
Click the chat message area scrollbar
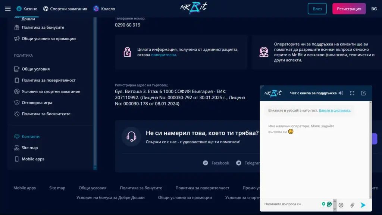[x=370, y=150]
